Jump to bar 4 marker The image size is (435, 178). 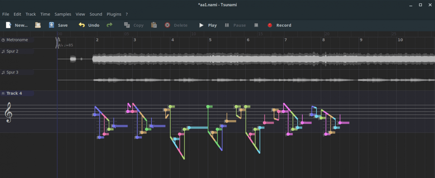[x=173, y=40]
